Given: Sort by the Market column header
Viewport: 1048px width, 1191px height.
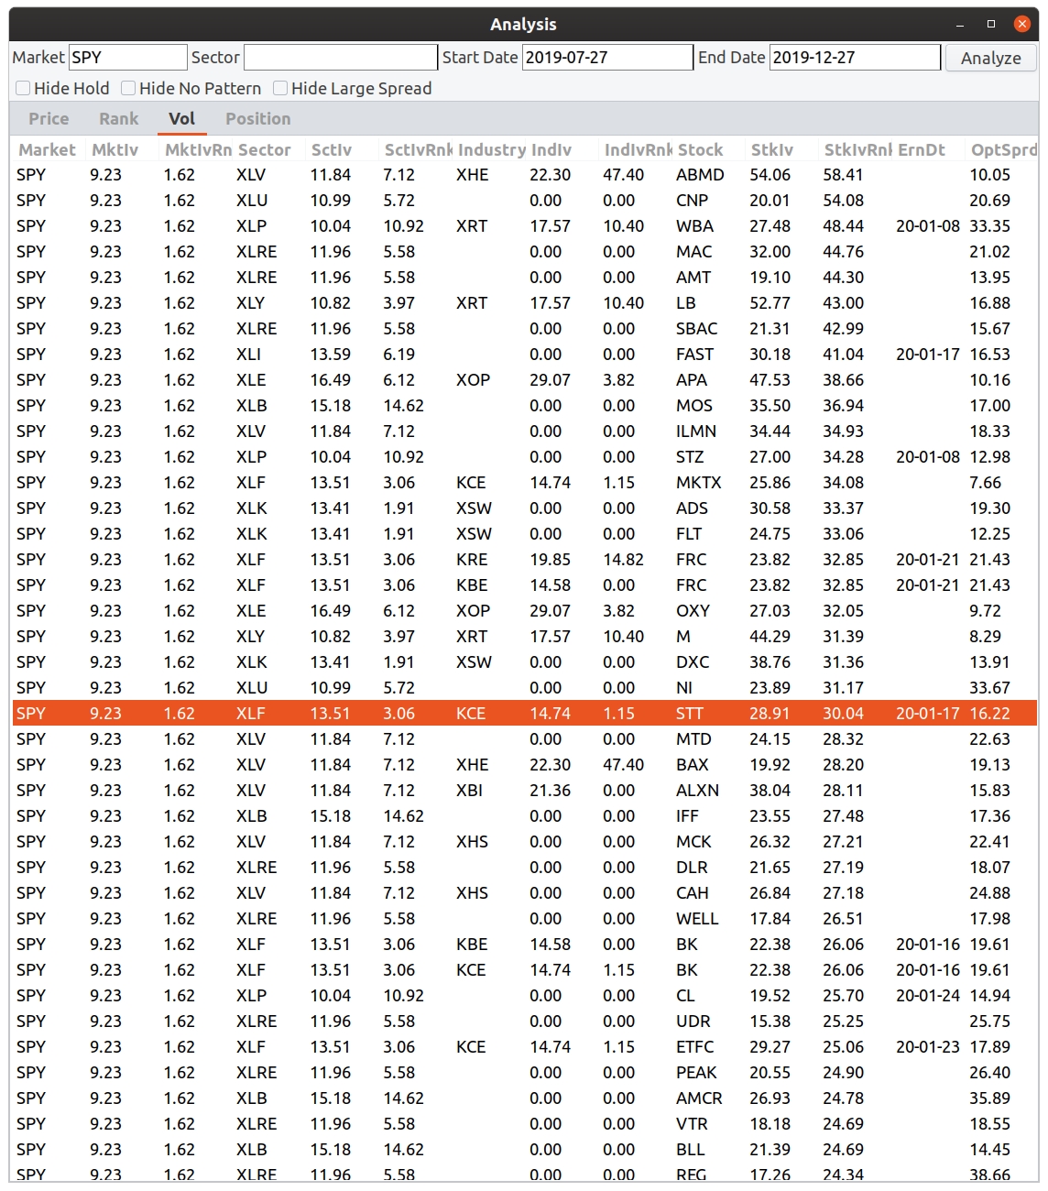Looking at the screenshot, I should coord(48,149).
